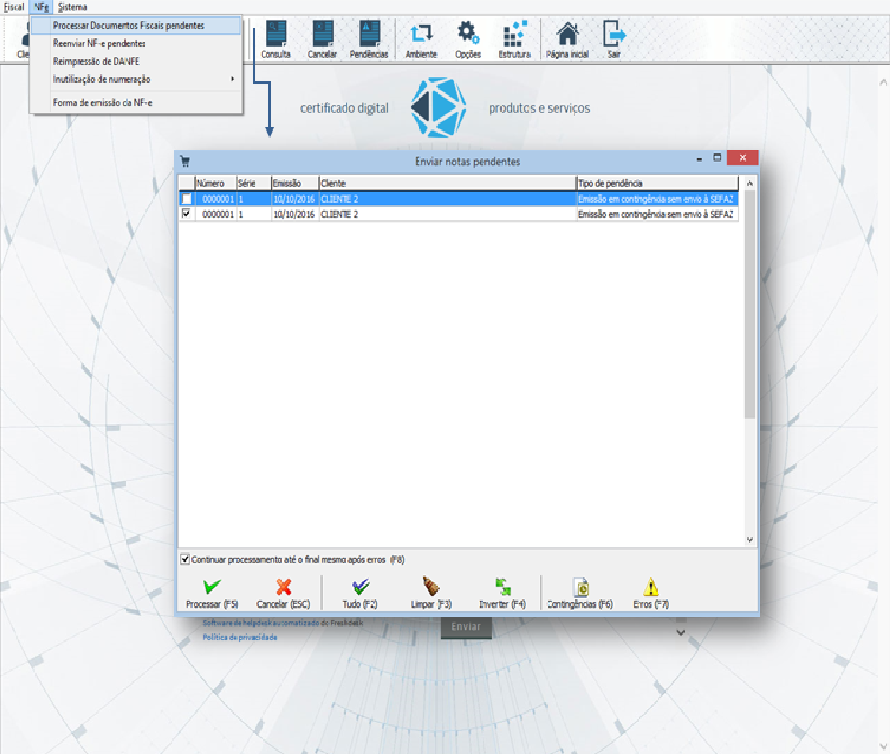The height and width of the screenshot is (754, 890).
Task: Check the first row's unchecked checkbox
Action: [x=186, y=199]
